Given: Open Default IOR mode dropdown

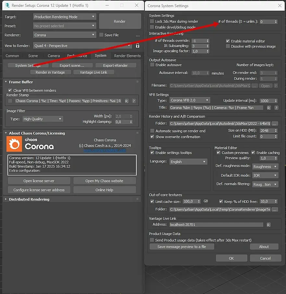Looking at the screenshot, I should coord(265,175).
